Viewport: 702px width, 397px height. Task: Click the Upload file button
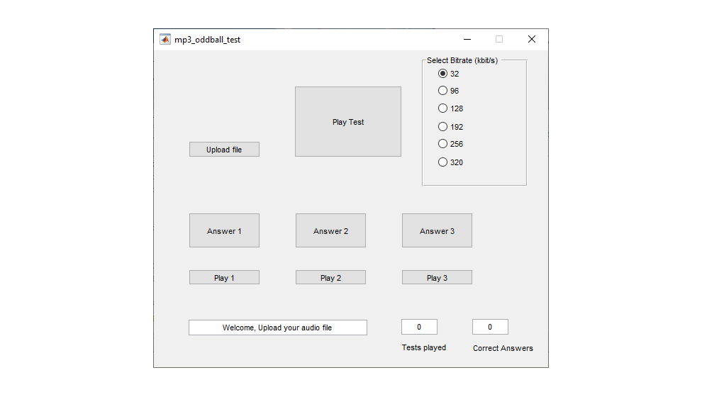224,150
